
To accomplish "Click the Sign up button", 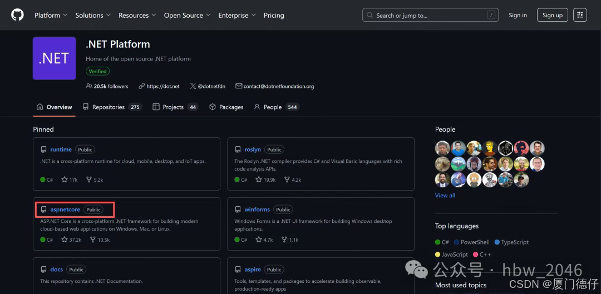I will [x=553, y=15].
